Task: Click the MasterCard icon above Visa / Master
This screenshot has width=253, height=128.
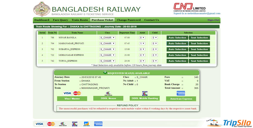Action: coord(77,93)
